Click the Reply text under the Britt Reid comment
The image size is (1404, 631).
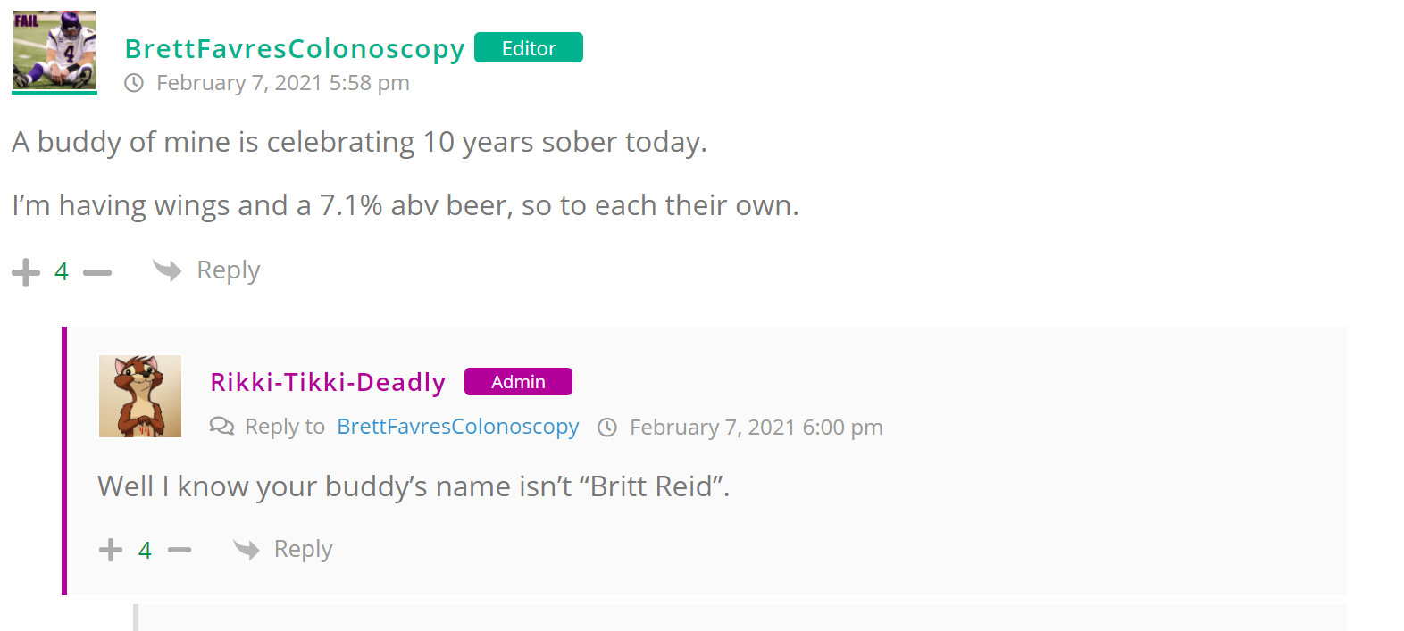(x=304, y=549)
